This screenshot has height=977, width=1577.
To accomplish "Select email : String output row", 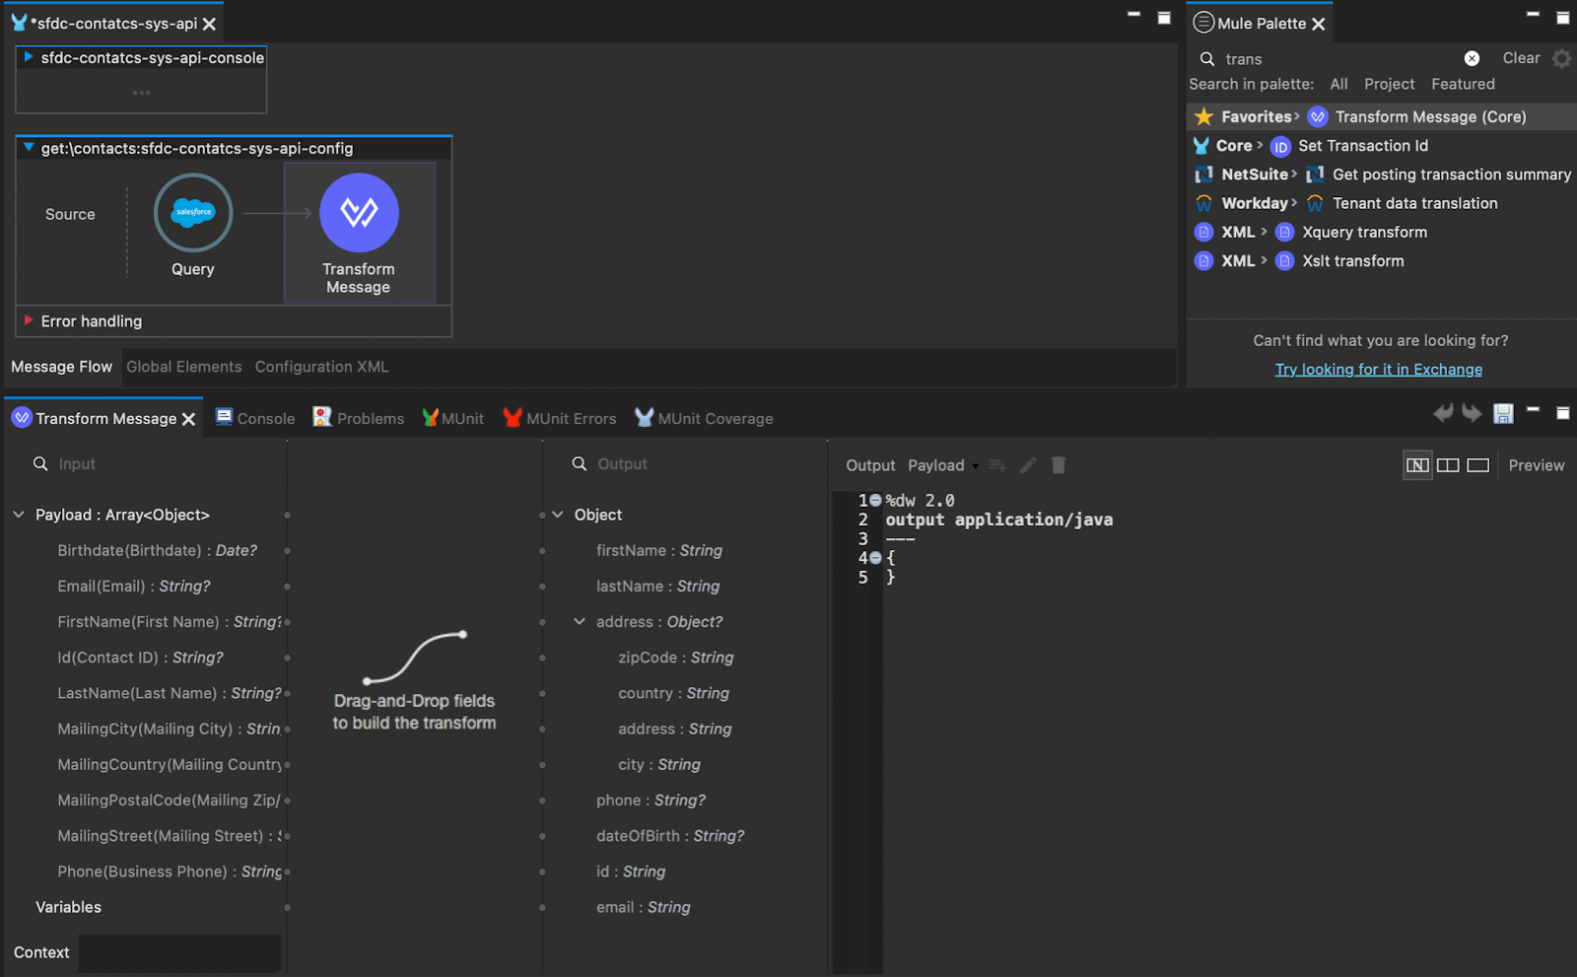I will click(x=643, y=907).
